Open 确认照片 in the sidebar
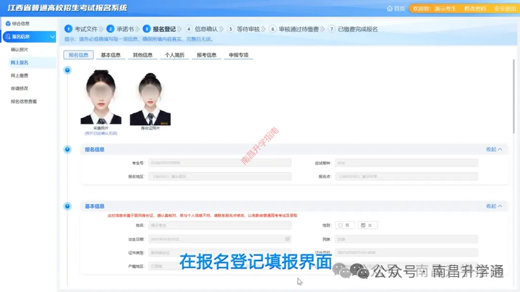520x292 pixels. (x=19, y=50)
